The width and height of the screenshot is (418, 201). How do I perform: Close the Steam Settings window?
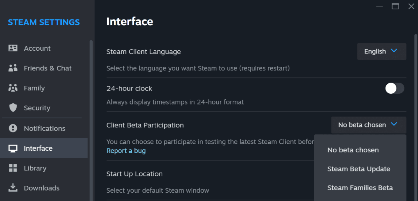coord(411,6)
